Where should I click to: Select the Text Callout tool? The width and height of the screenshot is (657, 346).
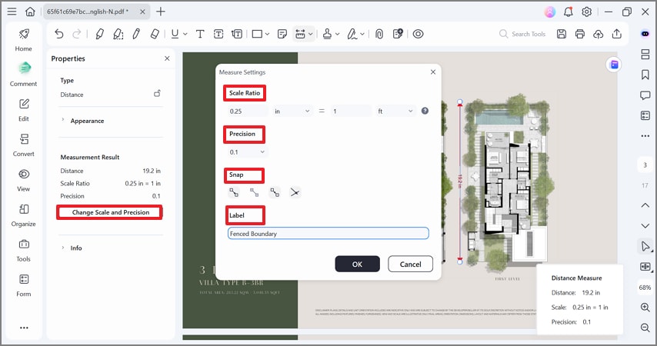pos(237,34)
